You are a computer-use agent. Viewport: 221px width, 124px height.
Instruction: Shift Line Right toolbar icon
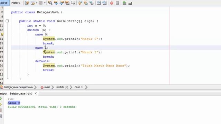click(x=104, y=3)
